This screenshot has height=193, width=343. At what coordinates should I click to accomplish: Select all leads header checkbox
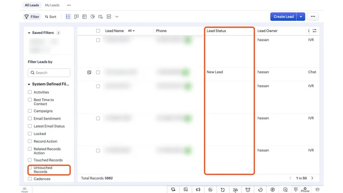pyautogui.click(x=98, y=31)
